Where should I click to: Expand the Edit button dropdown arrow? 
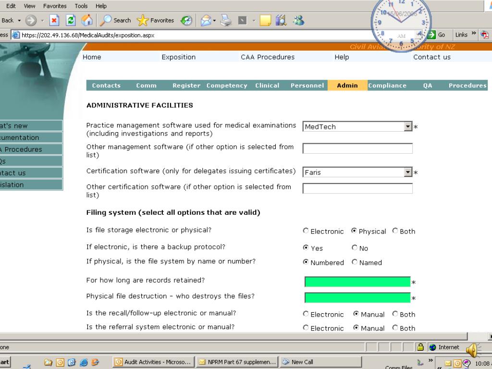254,21
